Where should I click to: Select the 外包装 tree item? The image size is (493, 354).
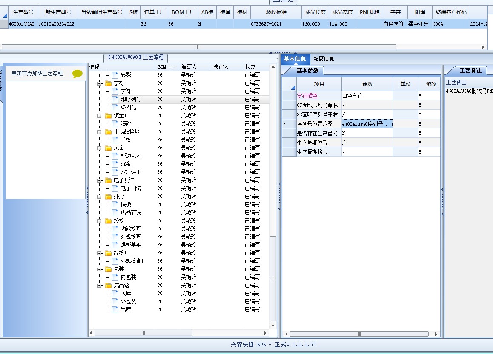coord(128,302)
